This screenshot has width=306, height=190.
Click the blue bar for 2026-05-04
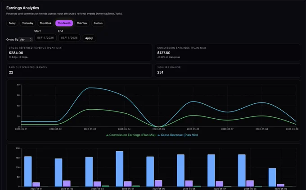point(119,169)
